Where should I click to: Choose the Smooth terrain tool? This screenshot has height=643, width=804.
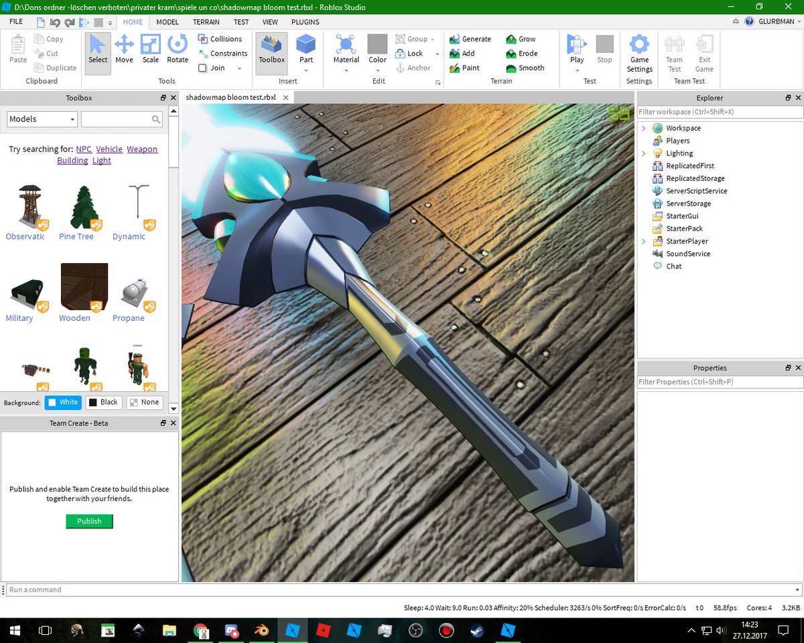coord(525,68)
